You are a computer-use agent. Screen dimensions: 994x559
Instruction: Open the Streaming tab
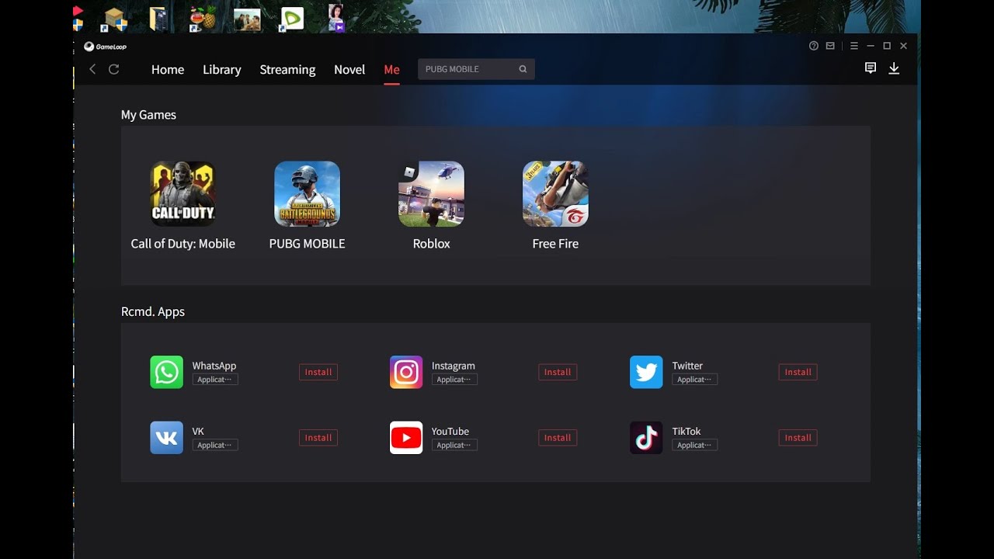point(287,69)
